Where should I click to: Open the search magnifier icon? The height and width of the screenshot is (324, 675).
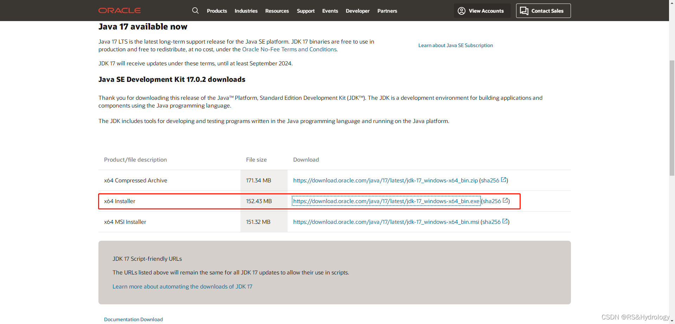(195, 11)
